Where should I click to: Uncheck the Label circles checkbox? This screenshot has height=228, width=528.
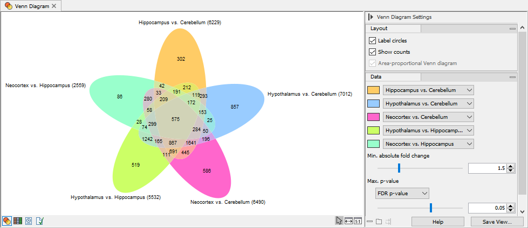tap(372, 41)
